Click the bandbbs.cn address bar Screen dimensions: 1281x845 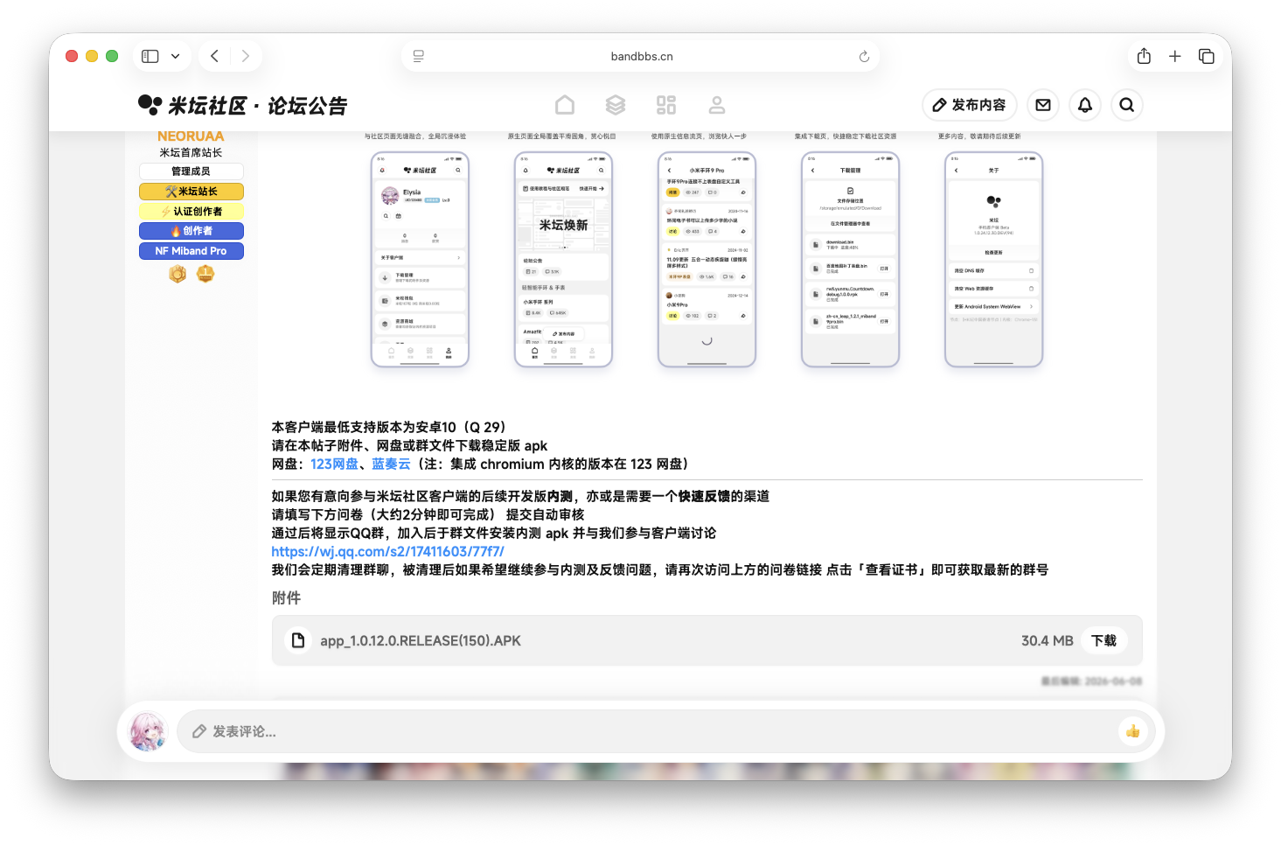click(x=641, y=56)
